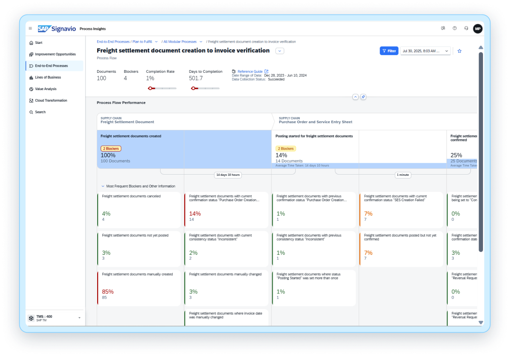
Task: Go to Improvement Opportunities in sidebar
Action: point(54,54)
